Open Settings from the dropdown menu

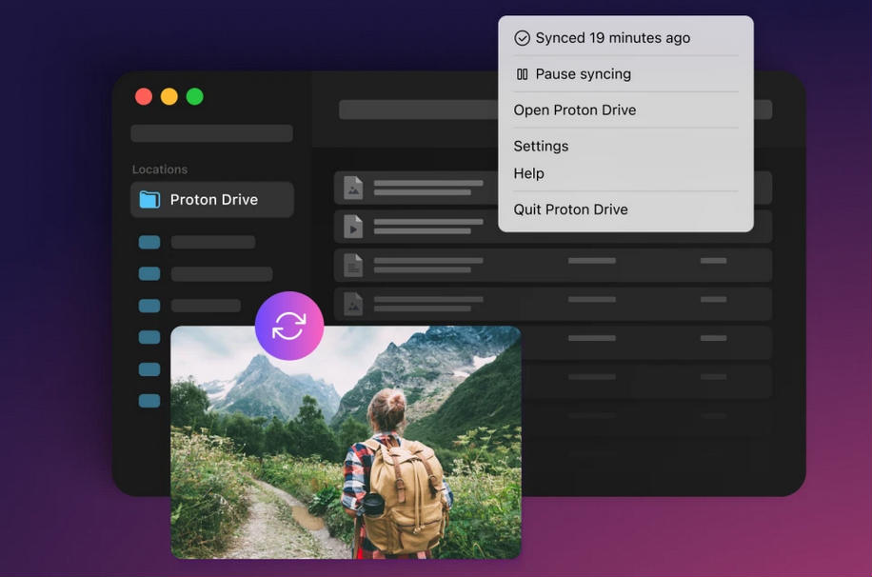[541, 147]
